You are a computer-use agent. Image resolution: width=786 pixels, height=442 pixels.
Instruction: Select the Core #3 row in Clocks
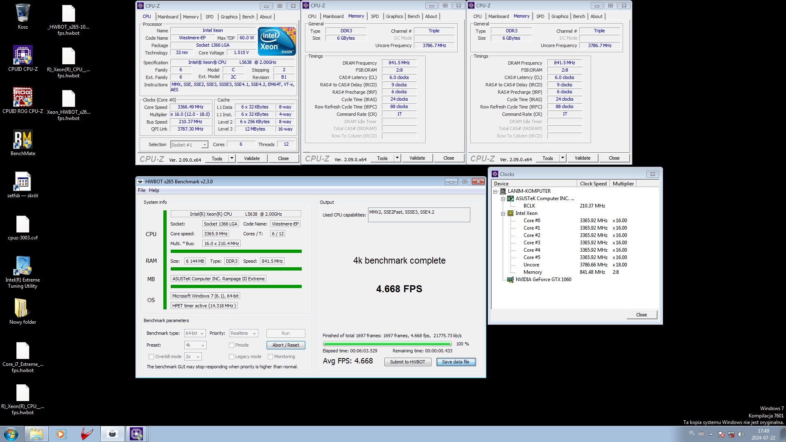575,243
